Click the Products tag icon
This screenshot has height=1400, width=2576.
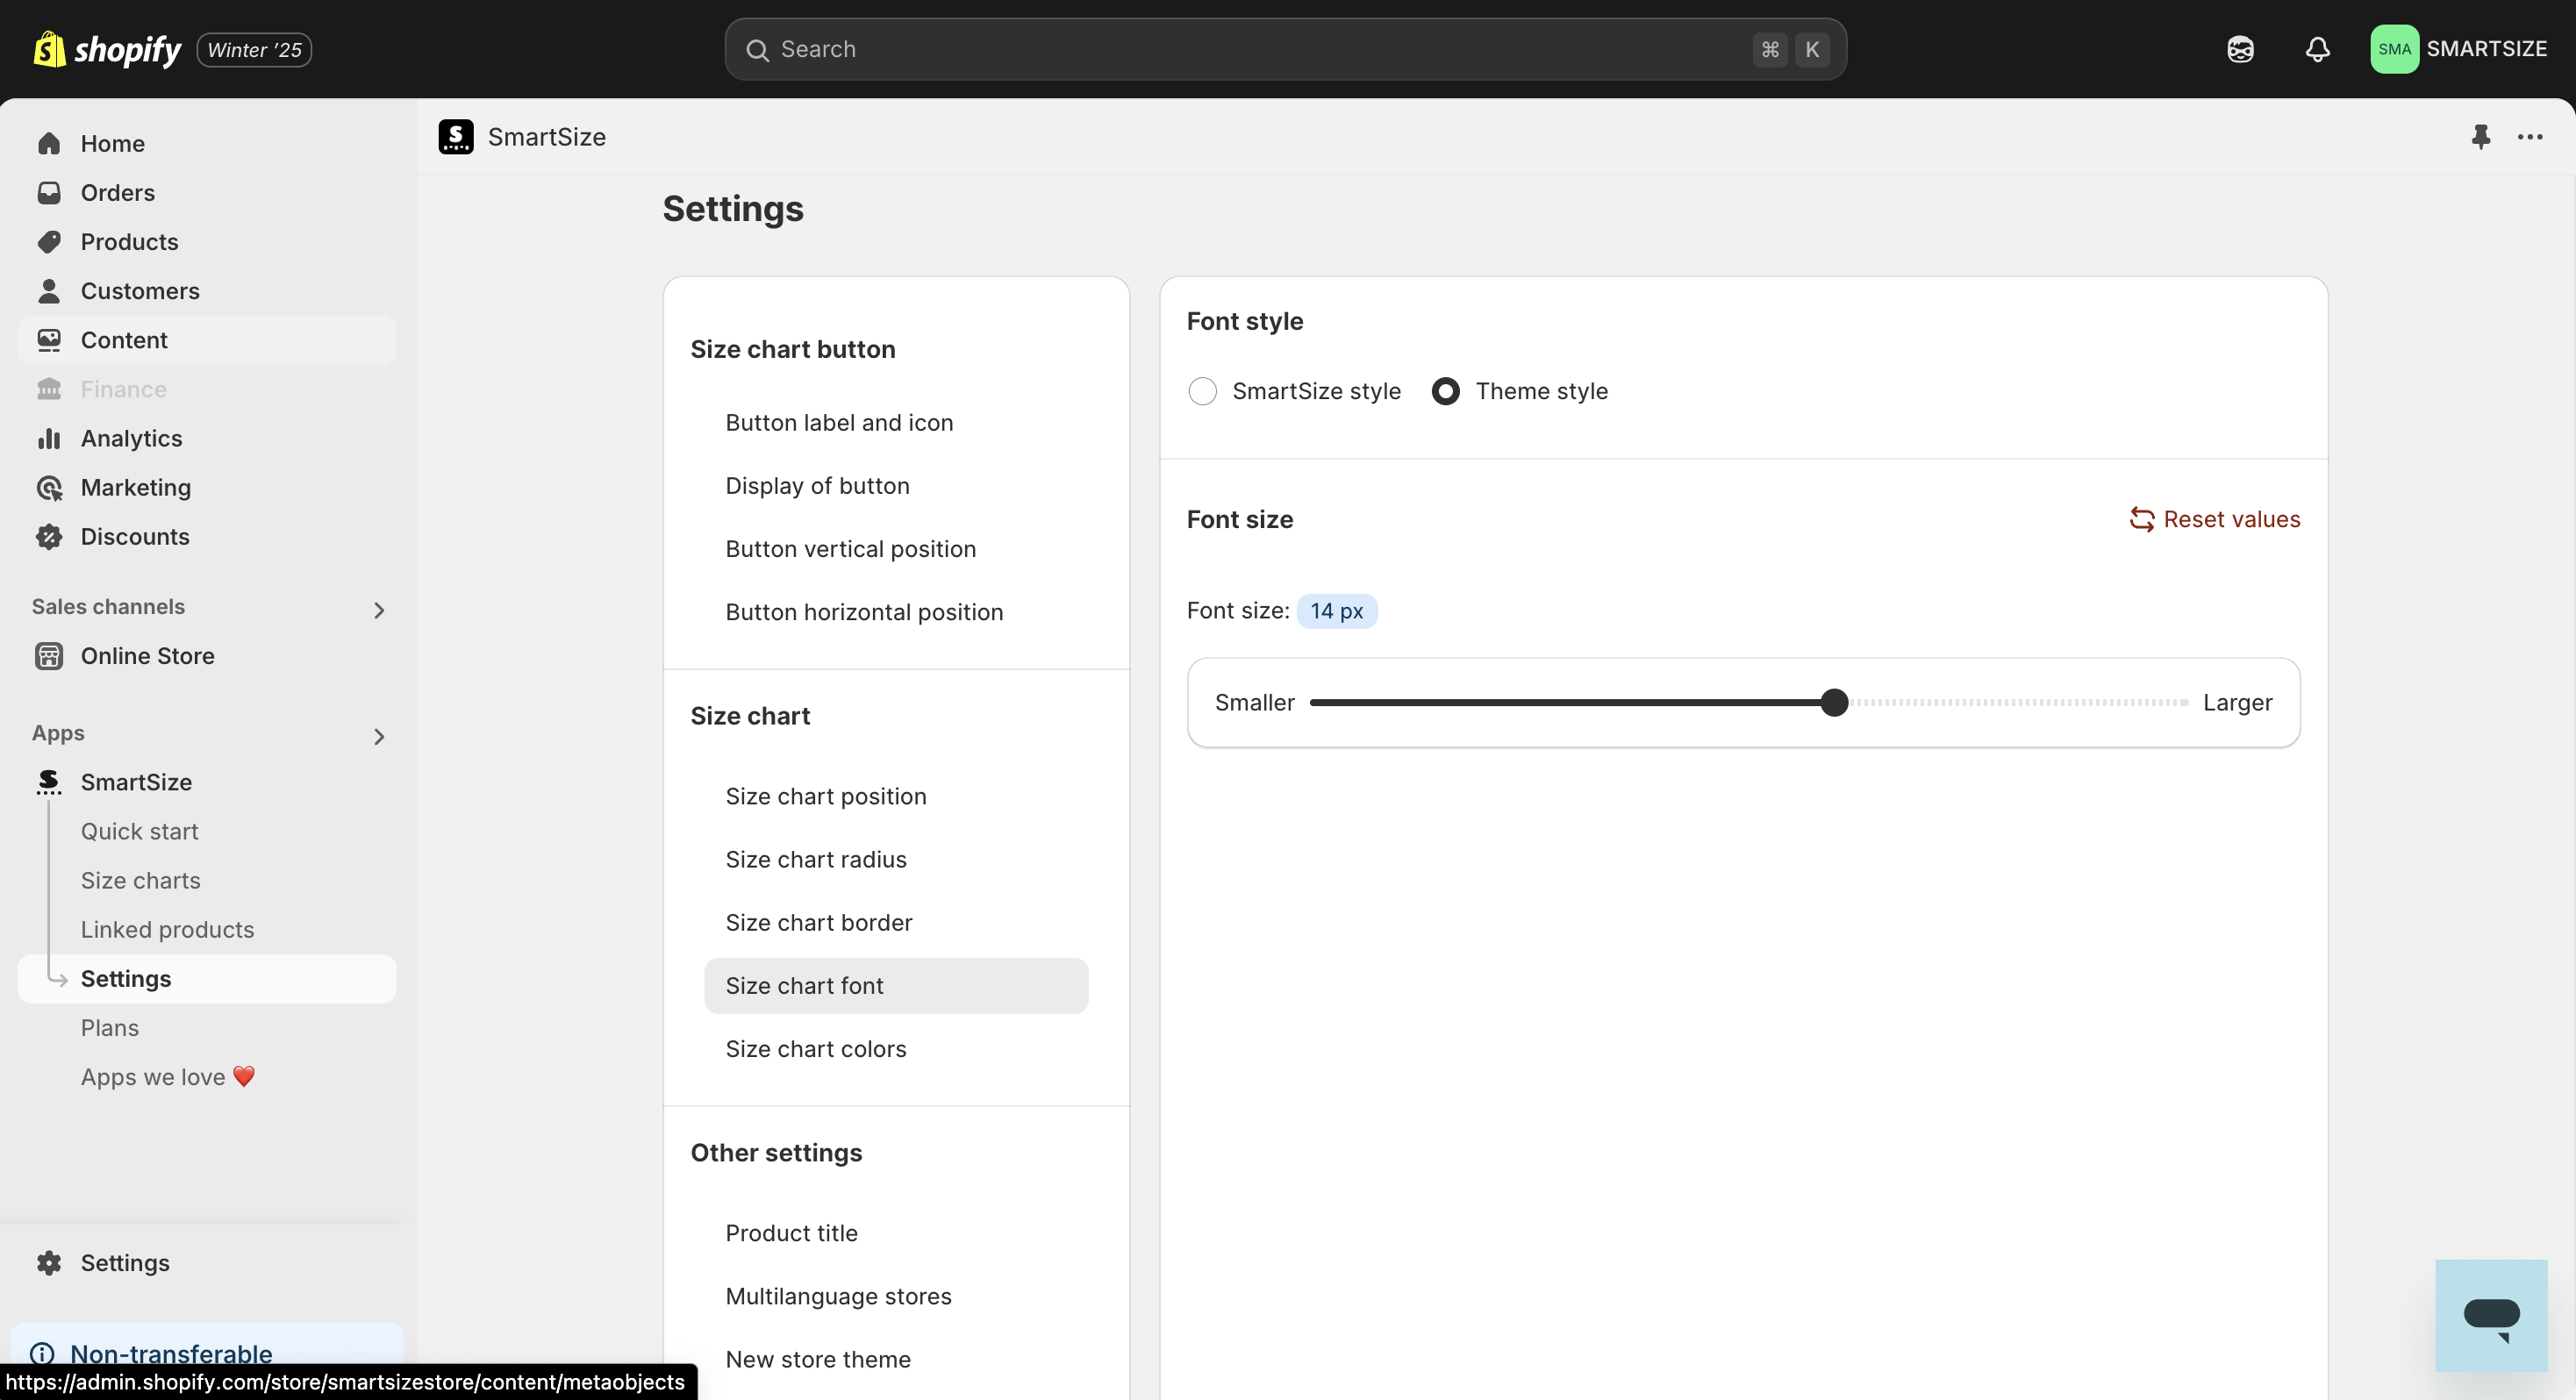(x=49, y=241)
